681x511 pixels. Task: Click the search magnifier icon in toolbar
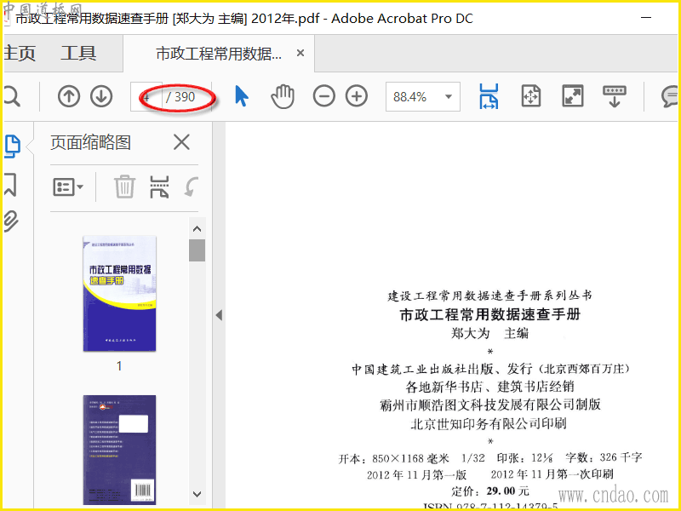point(11,96)
